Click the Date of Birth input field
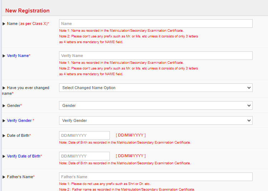This screenshot has height=191, width=268. 84,135
